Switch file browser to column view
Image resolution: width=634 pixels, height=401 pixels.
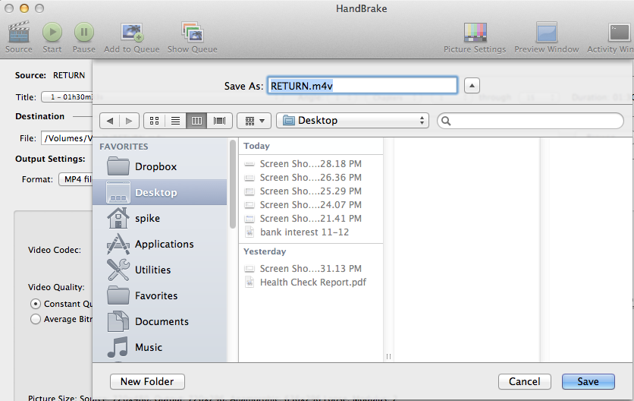click(197, 121)
